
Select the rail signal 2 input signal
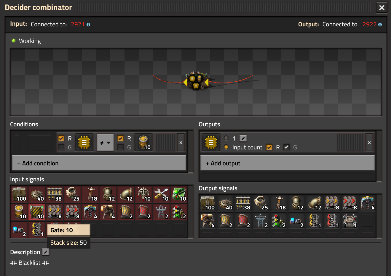179,212
